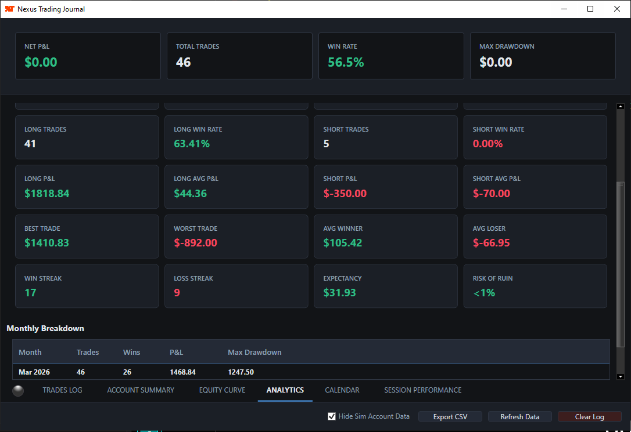Toggle the dark theme circle near the tabs
The height and width of the screenshot is (432, 631).
pos(18,390)
